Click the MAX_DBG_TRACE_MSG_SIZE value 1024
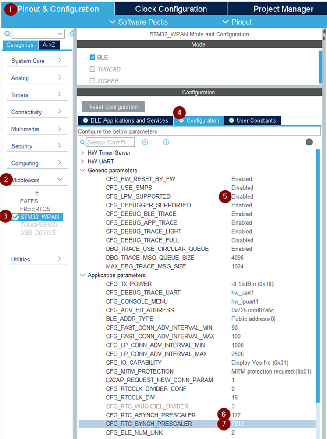 [x=238, y=266]
